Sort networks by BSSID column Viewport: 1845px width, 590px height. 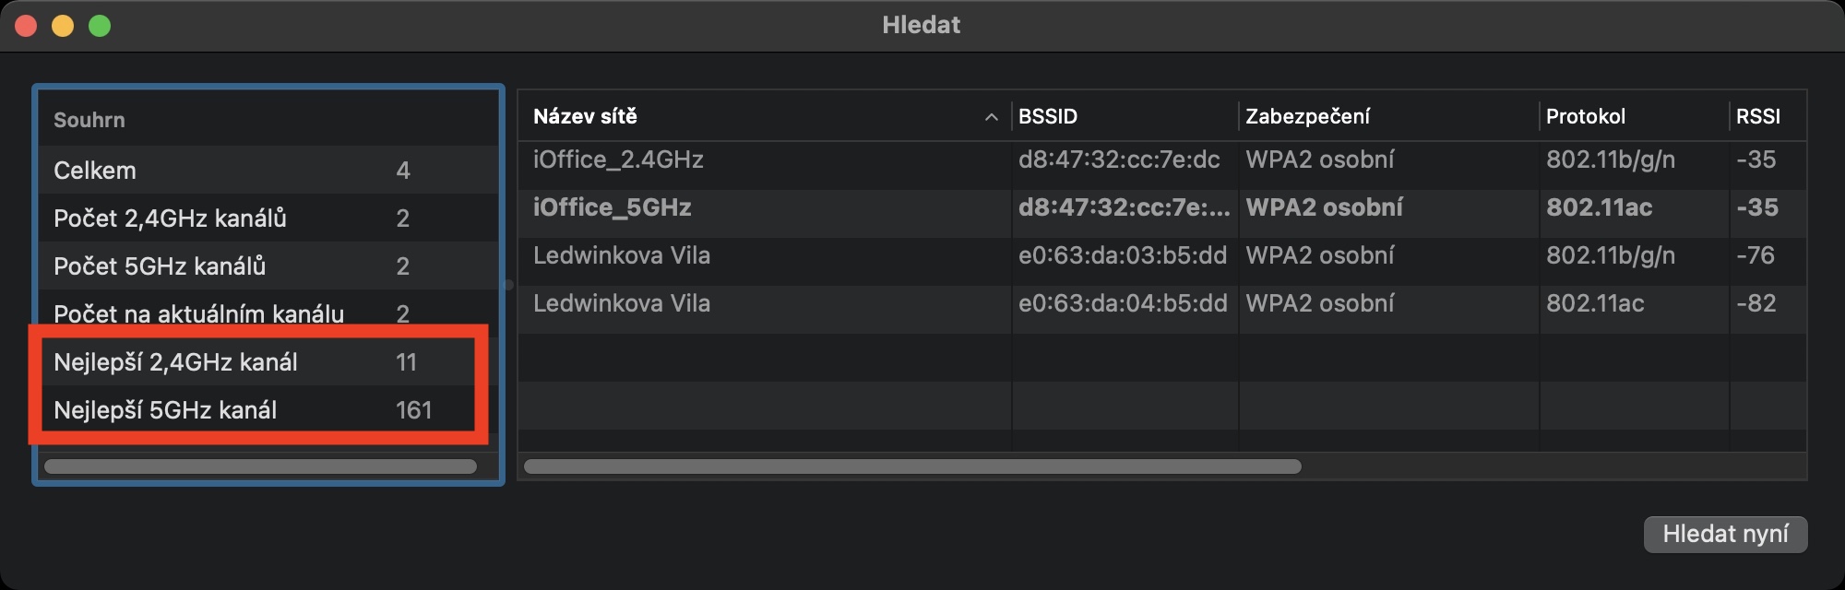click(1048, 117)
